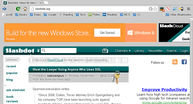Expand the Channels dropdown menu
Viewport: 193px width, 104px height.
[123, 51]
